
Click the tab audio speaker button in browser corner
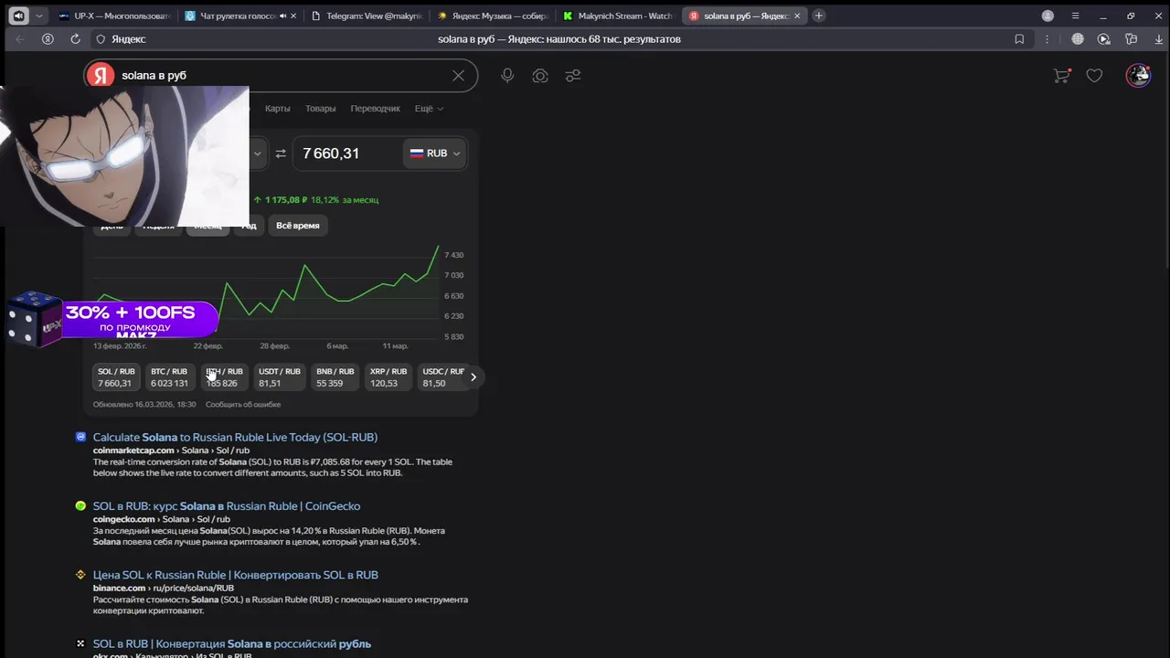point(18,16)
